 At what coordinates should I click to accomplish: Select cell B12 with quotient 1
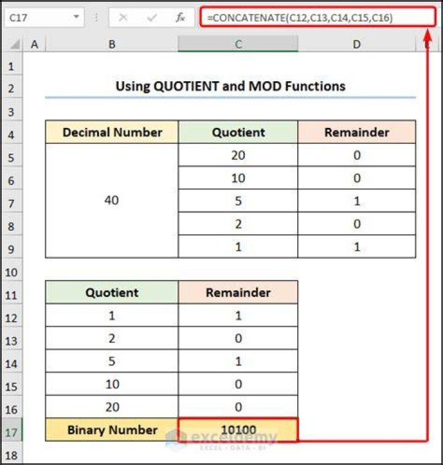(x=112, y=316)
